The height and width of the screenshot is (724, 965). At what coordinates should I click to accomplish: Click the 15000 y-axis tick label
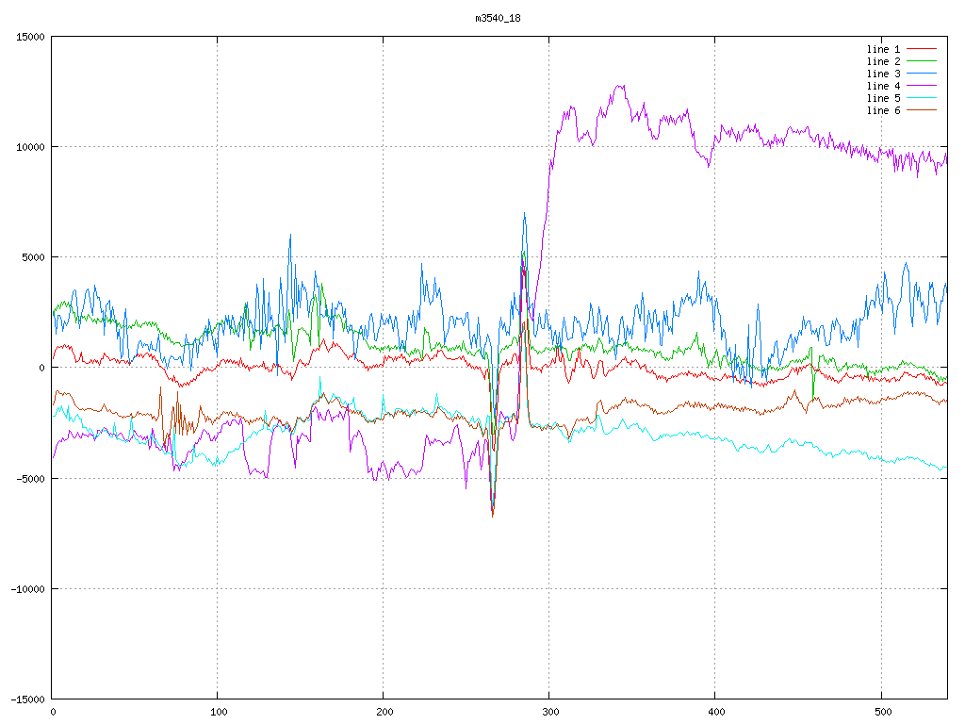click(30, 37)
